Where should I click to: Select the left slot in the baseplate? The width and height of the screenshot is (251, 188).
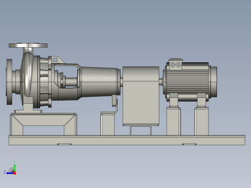[64, 144]
